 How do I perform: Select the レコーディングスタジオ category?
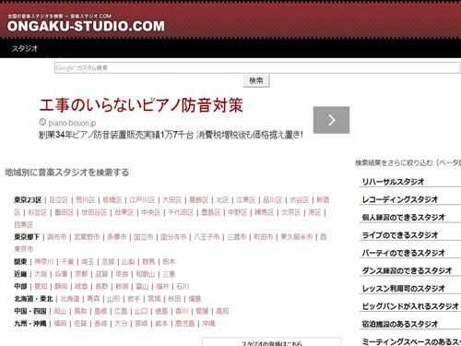pyautogui.click(x=400, y=199)
